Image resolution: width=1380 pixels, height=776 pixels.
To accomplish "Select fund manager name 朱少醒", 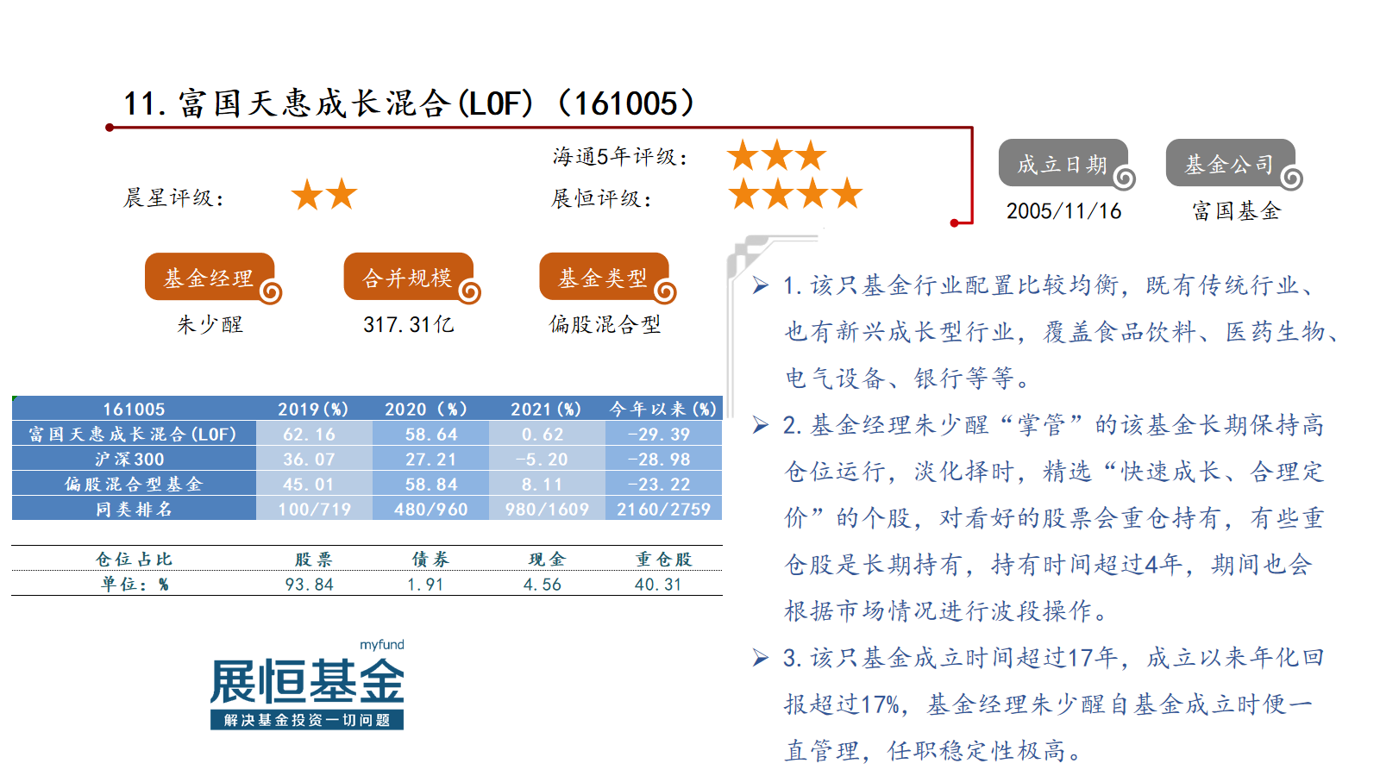I will click(210, 324).
